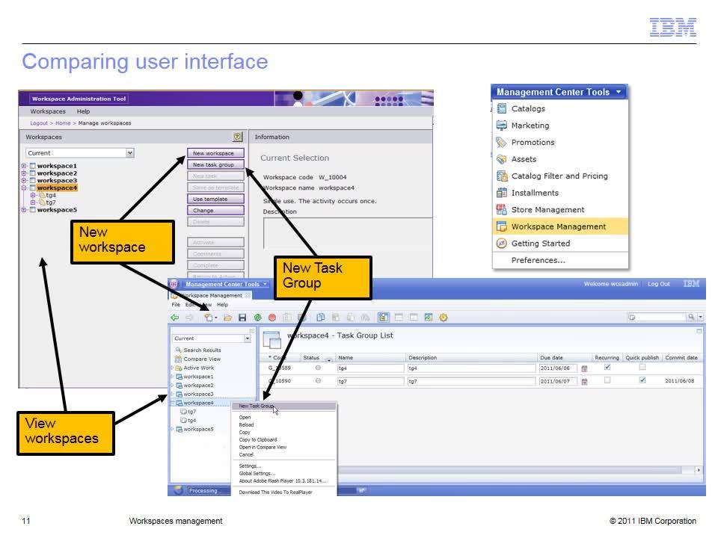Click the green Reload icon in the toolbar
The height and width of the screenshot is (538, 718).
click(x=257, y=318)
